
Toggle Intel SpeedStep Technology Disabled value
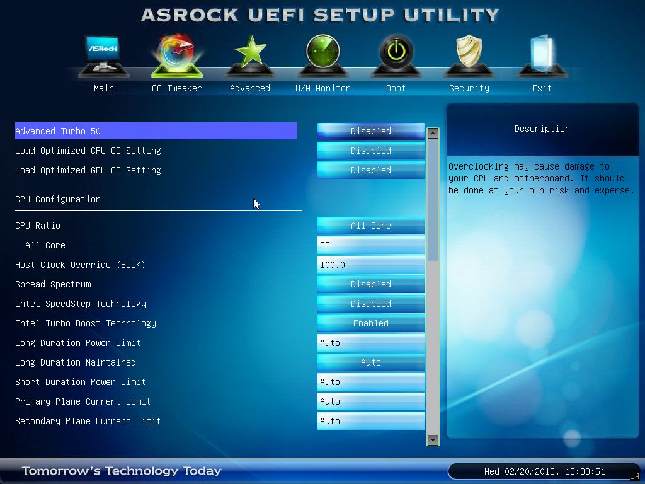(370, 304)
